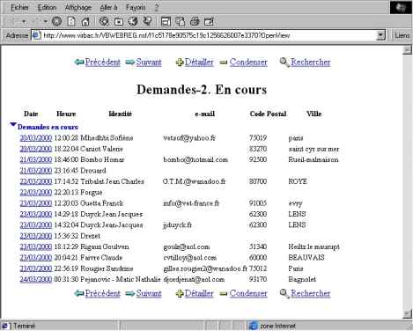Click the Fullscreen window toolbar icon
This screenshot has height=331, width=413.
[x=166, y=22]
